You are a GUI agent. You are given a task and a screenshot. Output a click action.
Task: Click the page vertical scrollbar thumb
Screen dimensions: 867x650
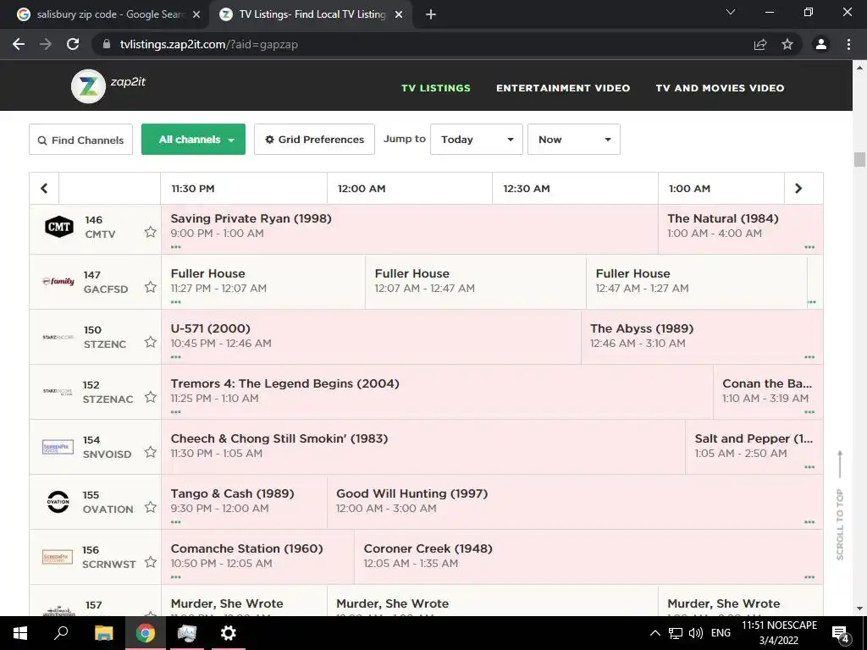[859, 159]
